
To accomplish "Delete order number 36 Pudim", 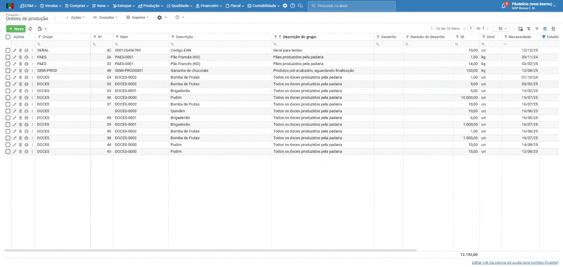I will coord(20,98).
